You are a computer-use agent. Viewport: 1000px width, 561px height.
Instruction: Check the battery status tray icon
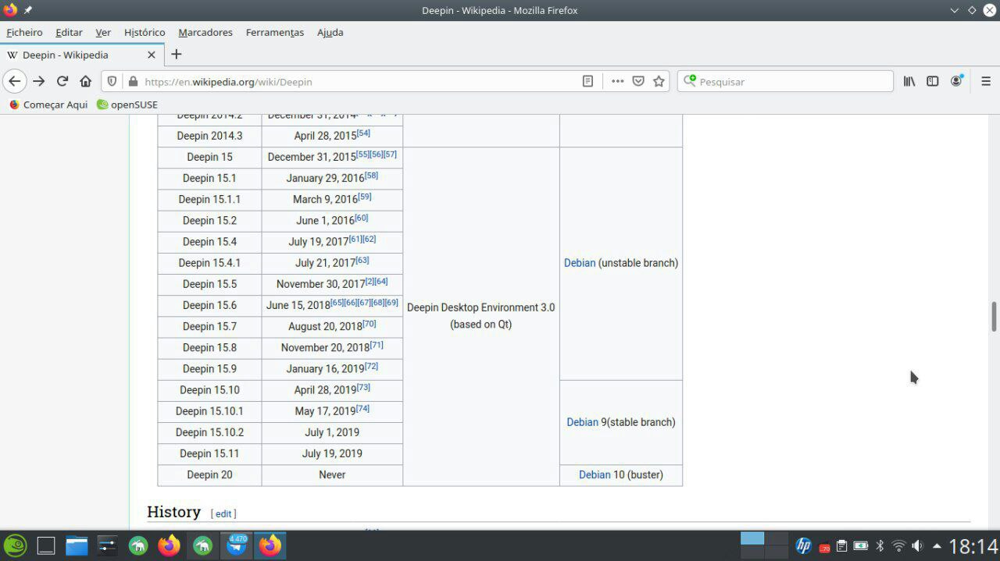coord(860,546)
